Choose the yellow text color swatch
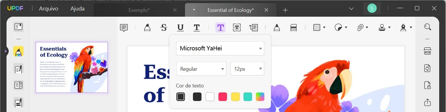The height and width of the screenshot is (112, 446). click(x=235, y=97)
